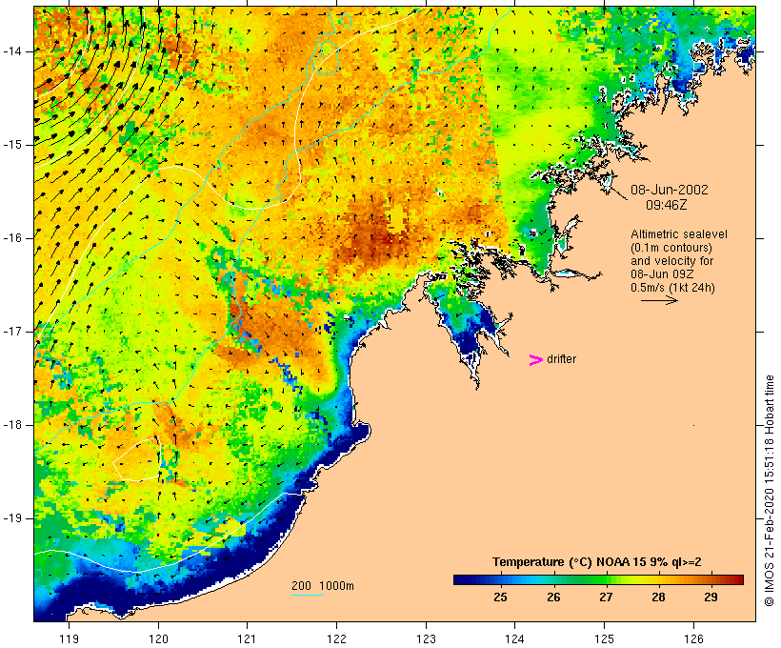
Task: Click the 'Altimetric sealevel' caption text
Action: pyautogui.click(x=678, y=233)
